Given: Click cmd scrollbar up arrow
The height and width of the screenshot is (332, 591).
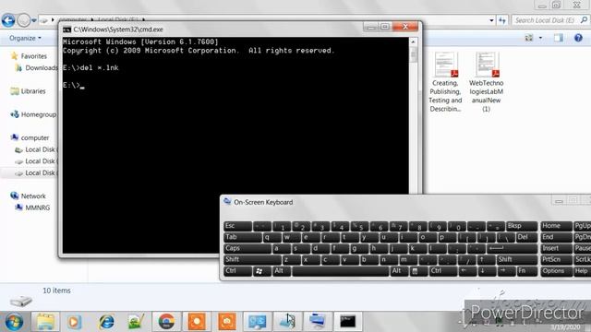Looking at the screenshot, I should coord(413,41).
